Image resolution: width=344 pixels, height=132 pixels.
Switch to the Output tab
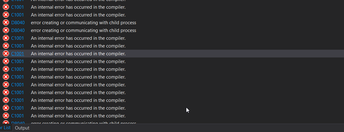(x=22, y=128)
